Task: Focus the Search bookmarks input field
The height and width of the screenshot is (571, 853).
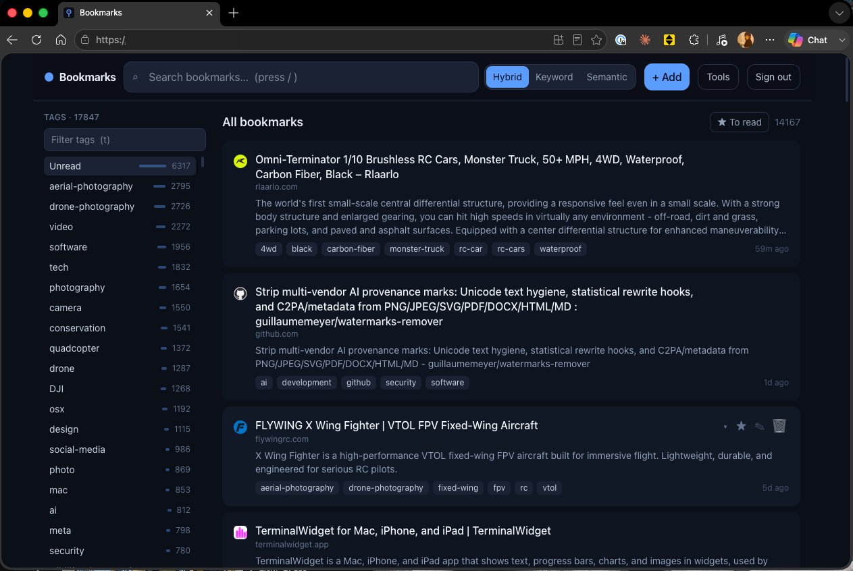Action: (x=301, y=77)
